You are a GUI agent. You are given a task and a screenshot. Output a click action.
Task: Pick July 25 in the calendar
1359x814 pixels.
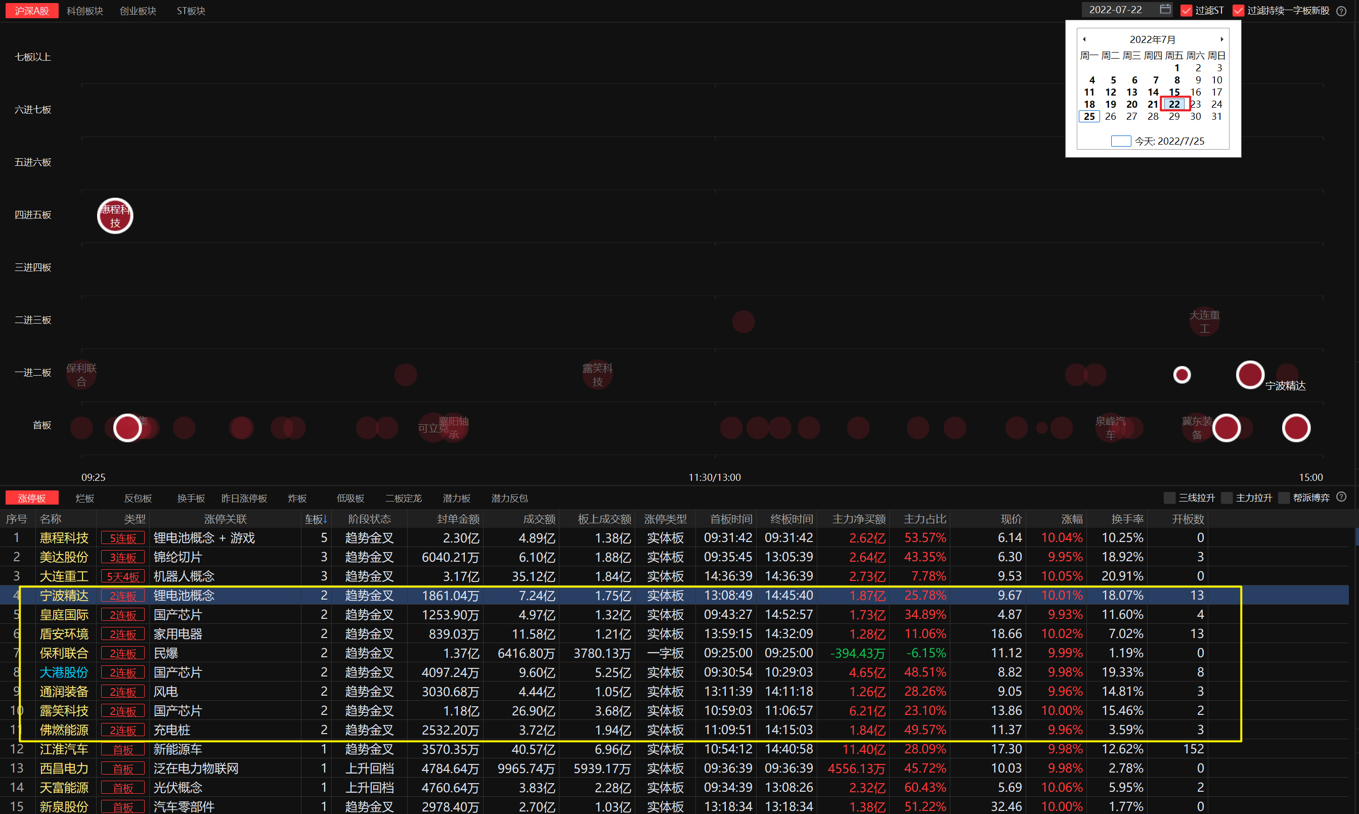pyautogui.click(x=1089, y=116)
